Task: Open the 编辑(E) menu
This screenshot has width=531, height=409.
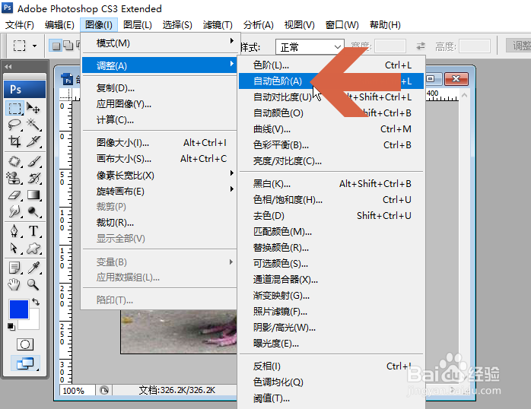Action: (x=59, y=24)
